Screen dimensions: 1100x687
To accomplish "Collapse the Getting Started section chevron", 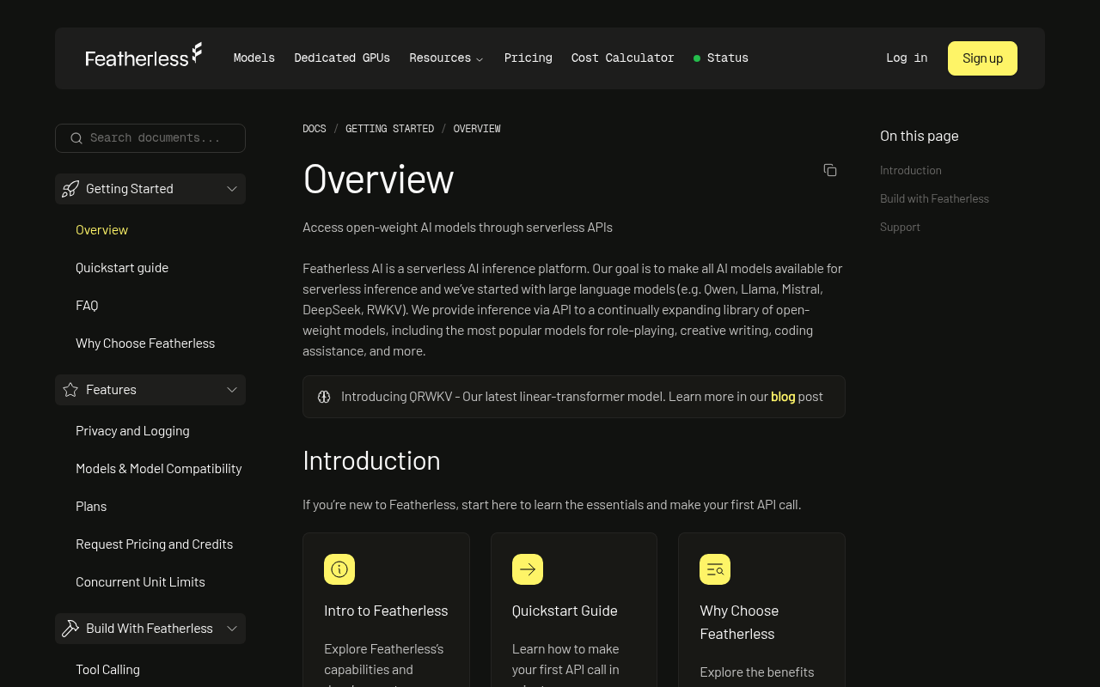I will click(x=232, y=189).
